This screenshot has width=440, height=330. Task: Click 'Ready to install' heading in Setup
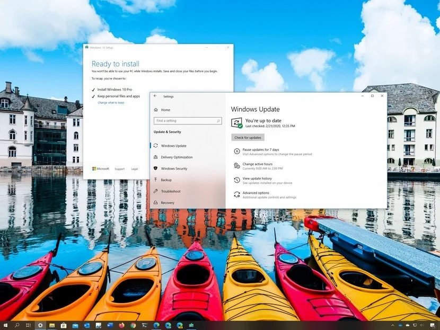[116, 64]
